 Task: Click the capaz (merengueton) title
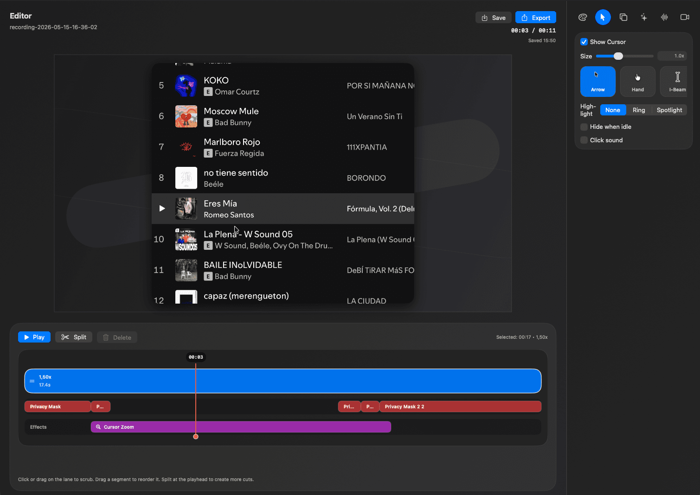[246, 296]
